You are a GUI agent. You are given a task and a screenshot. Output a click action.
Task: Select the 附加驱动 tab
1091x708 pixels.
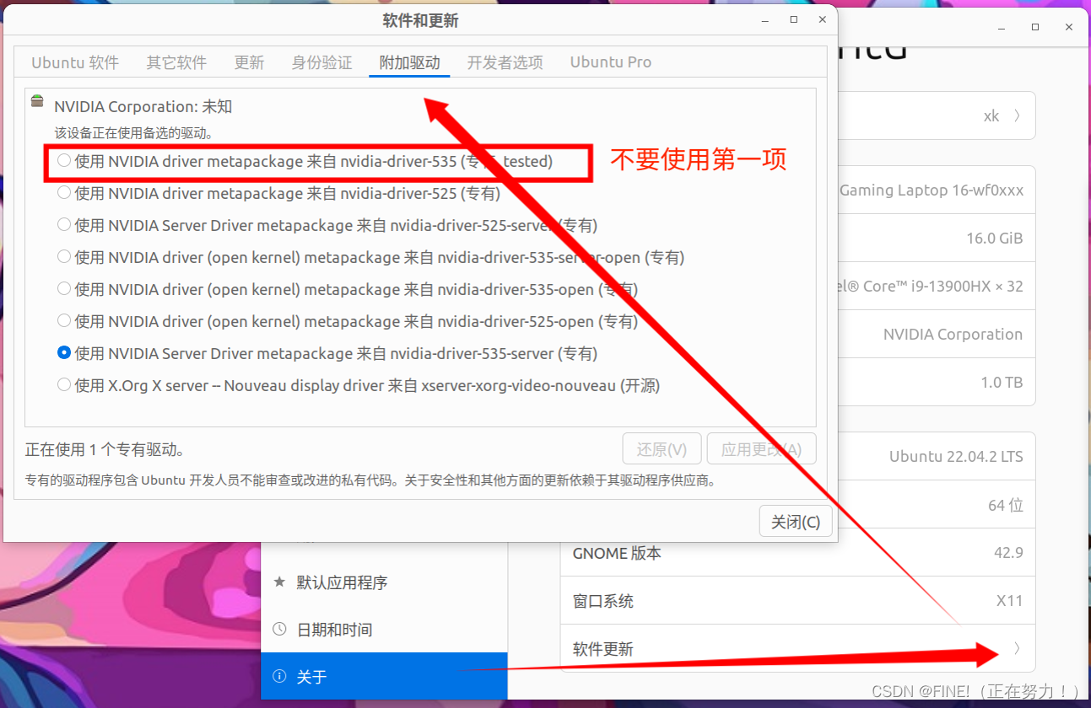pos(409,62)
